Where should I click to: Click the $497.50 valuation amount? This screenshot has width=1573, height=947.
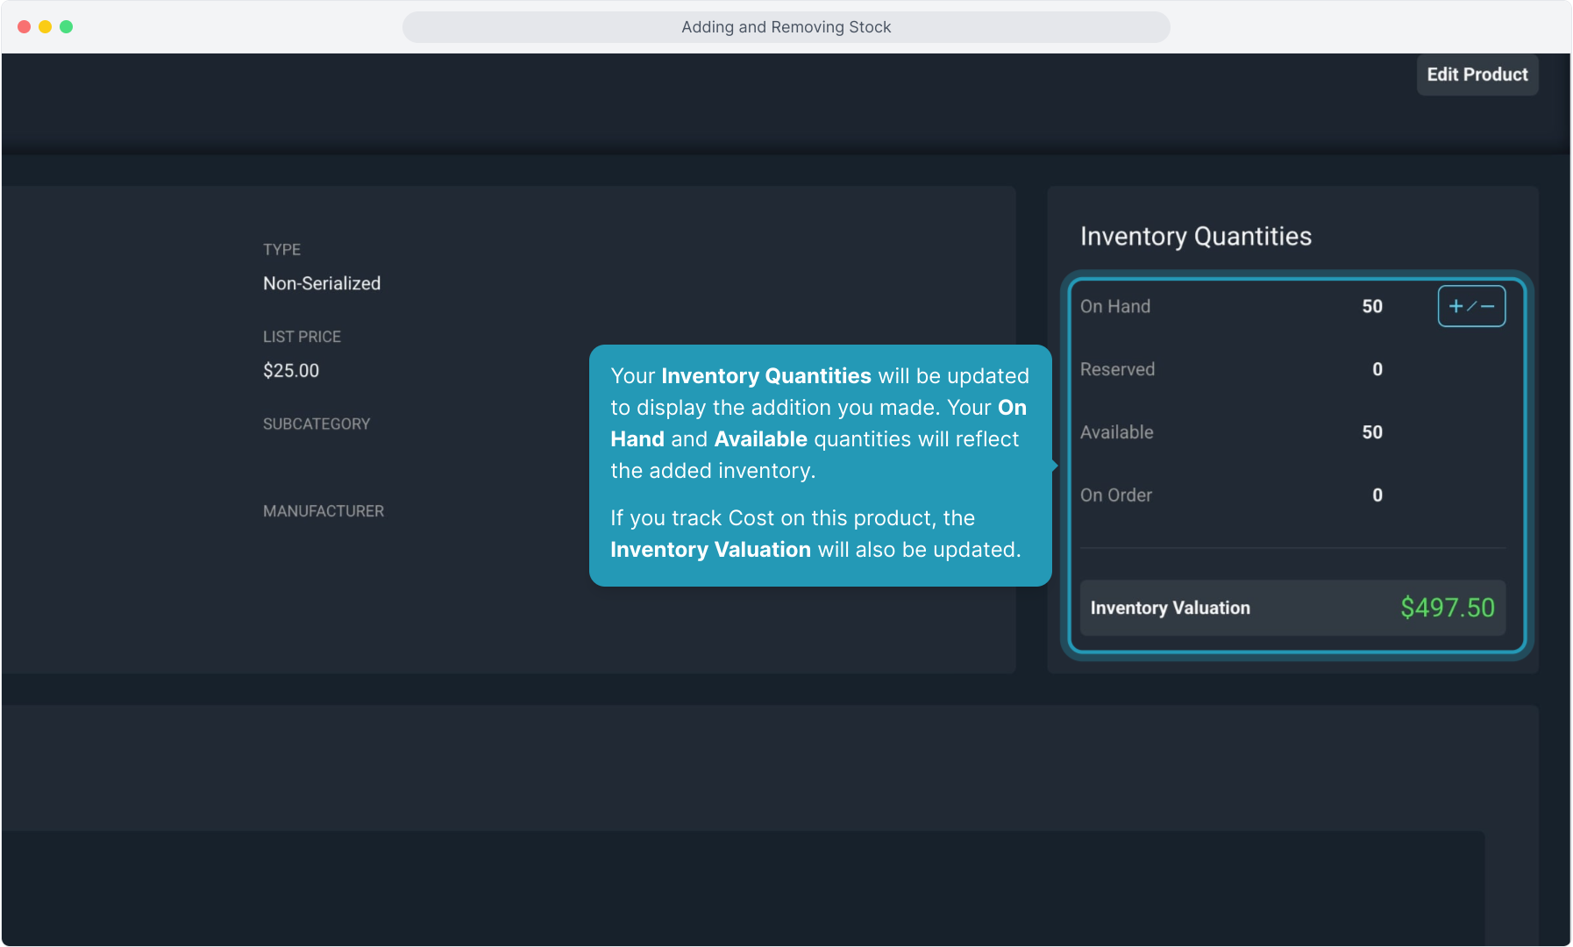click(x=1447, y=608)
